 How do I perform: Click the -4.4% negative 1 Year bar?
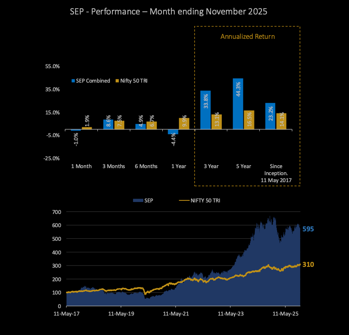click(173, 132)
